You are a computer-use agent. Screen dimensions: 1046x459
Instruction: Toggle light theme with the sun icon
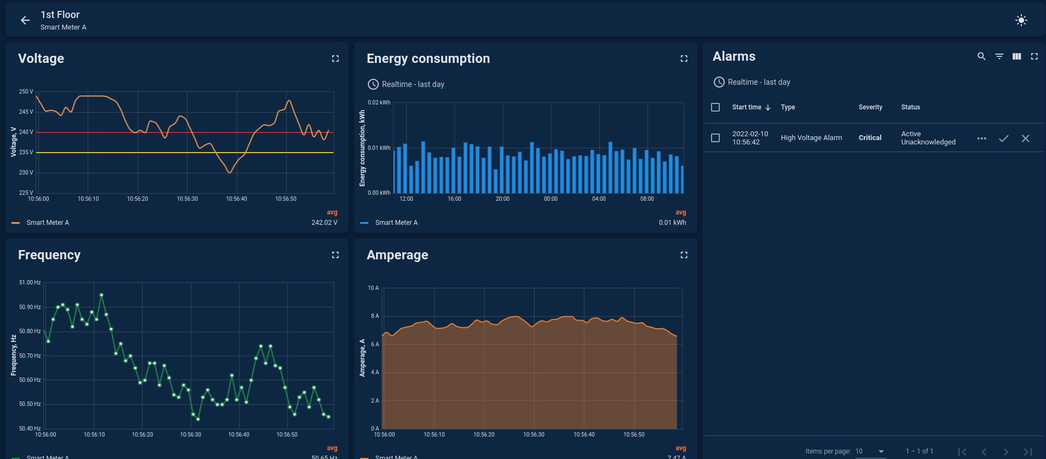1021,20
